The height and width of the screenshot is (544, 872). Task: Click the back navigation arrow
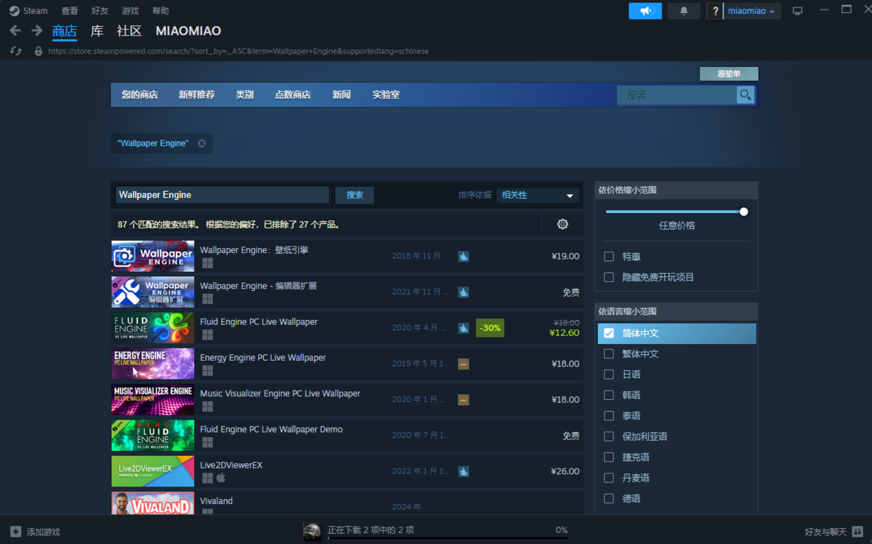(15, 31)
